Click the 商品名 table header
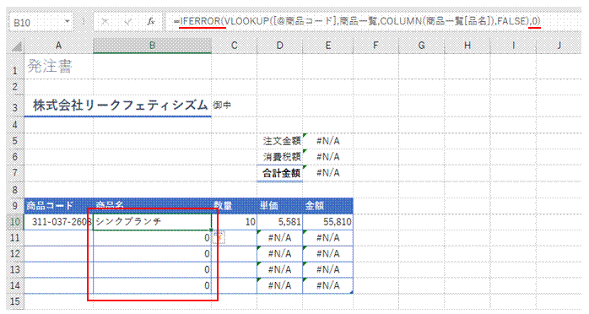Screen dimensions: 589x314 coord(152,206)
